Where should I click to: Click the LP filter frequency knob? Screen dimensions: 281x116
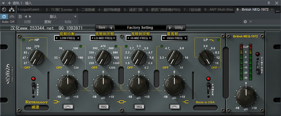pos(206,57)
